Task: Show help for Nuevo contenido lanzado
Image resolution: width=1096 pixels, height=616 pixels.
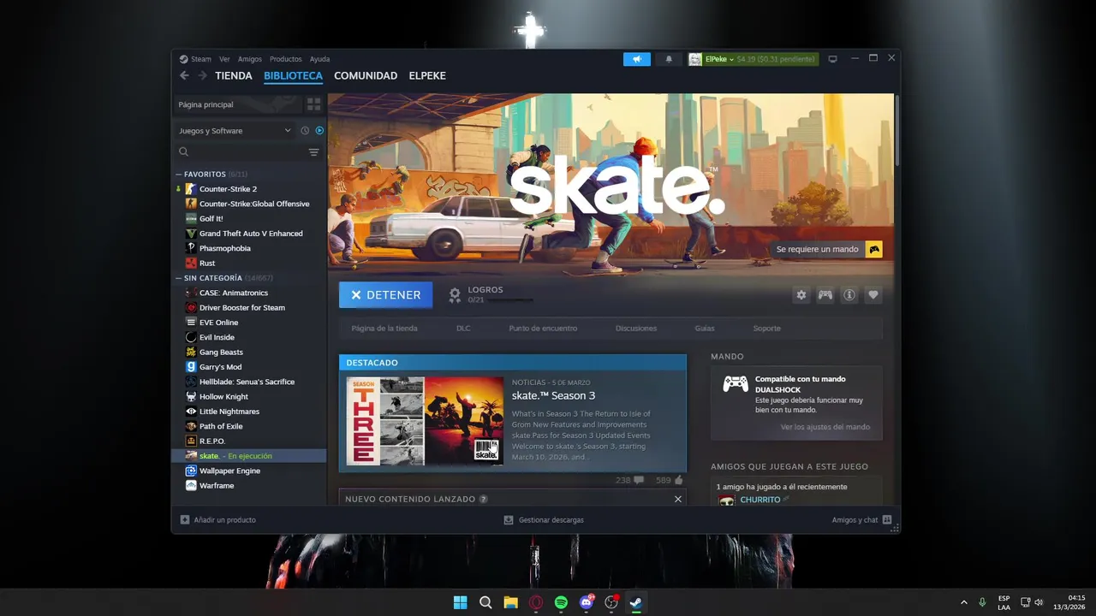Action: pos(483,499)
